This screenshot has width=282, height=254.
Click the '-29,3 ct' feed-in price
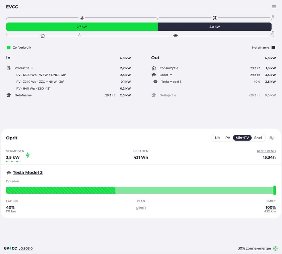pyautogui.click(x=255, y=95)
